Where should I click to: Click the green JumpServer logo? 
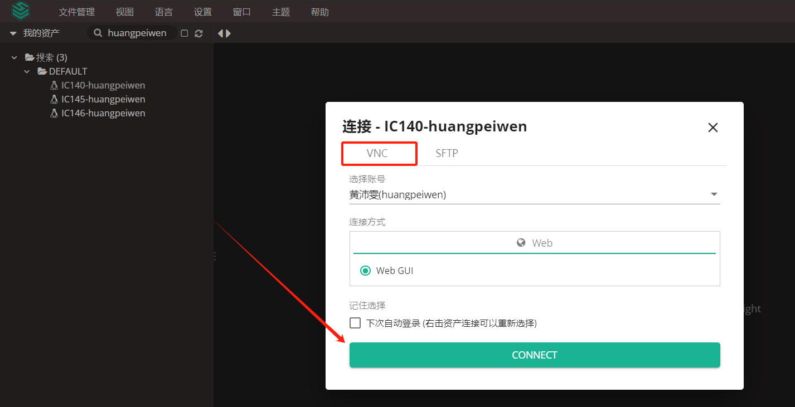click(x=21, y=11)
